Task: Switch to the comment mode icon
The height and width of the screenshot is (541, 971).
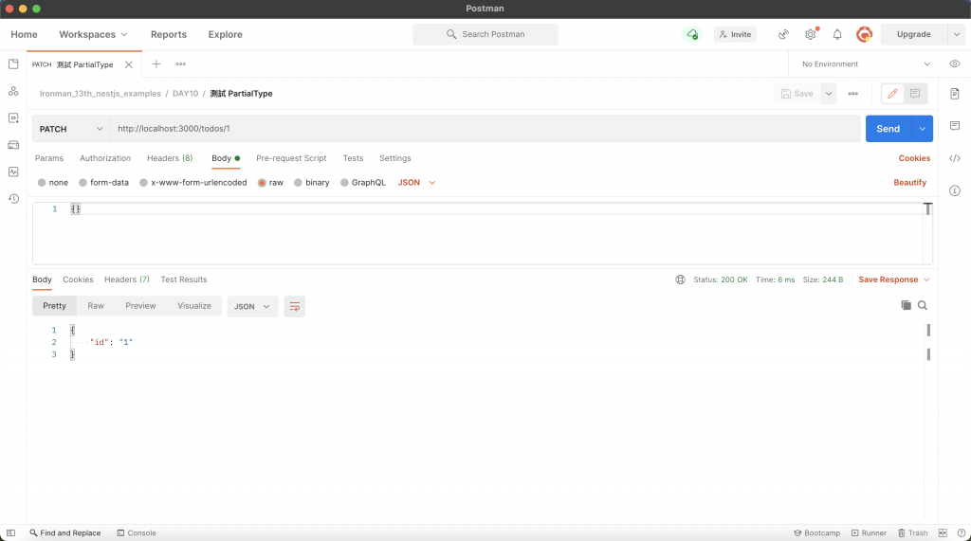Action: 915,94
